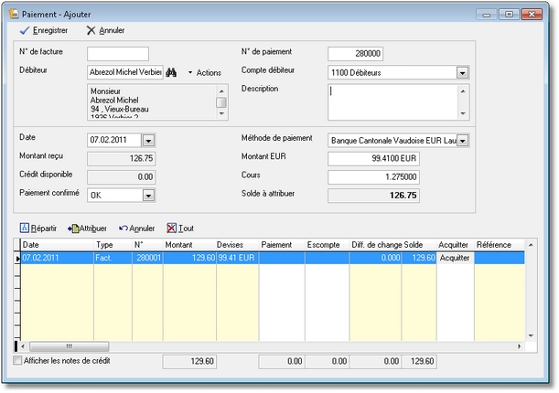Open the Date picker dropdown

click(149, 140)
